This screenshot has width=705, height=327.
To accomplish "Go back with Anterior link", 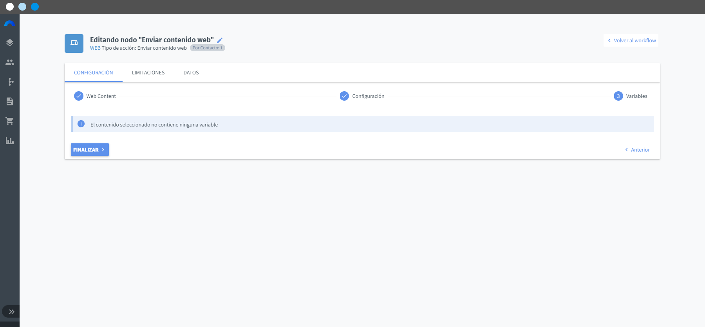I will [x=637, y=150].
